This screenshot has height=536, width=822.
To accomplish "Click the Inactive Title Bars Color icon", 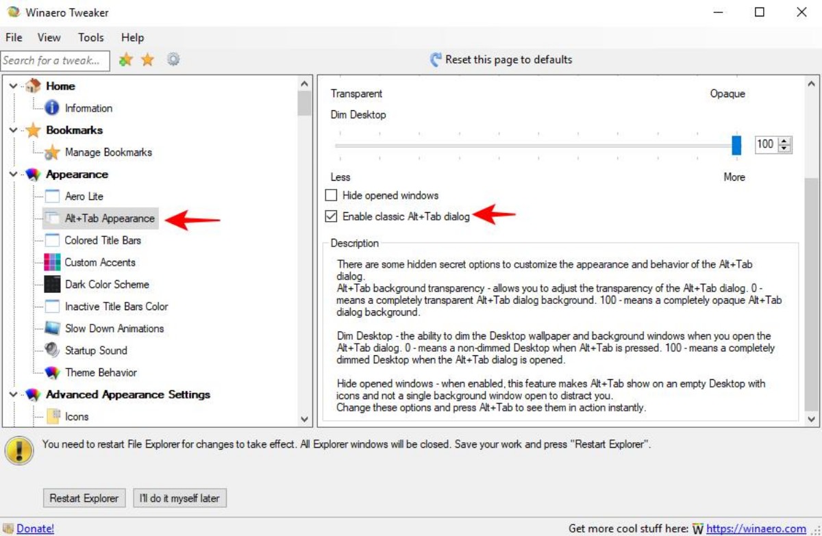I will click(x=52, y=306).
